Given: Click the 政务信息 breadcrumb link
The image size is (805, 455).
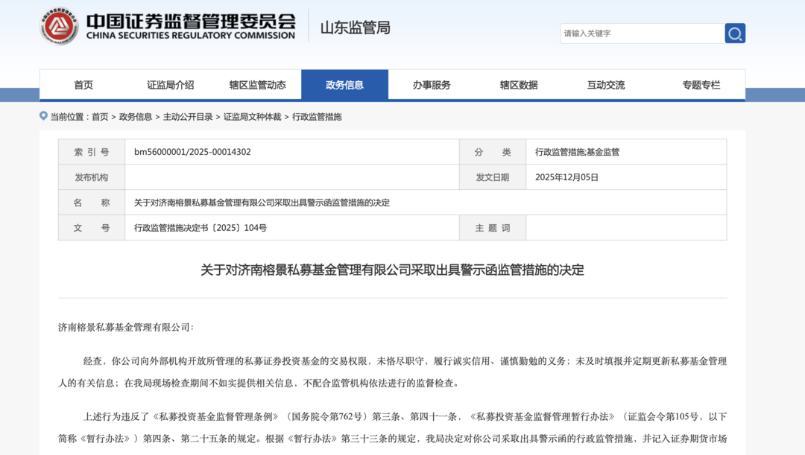Looking at the screenshot, I should [136, 117].
